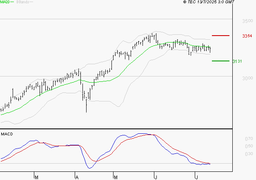Click the 050 MACD scale label
The height and width of the screenshot is (180, 256).
click(249, 146)
